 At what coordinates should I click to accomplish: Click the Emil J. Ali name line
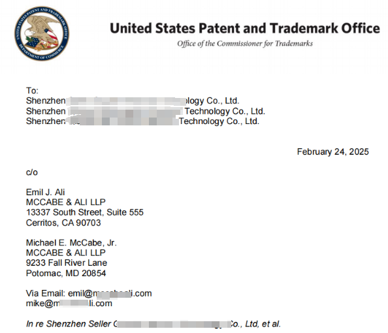point(45,192)
